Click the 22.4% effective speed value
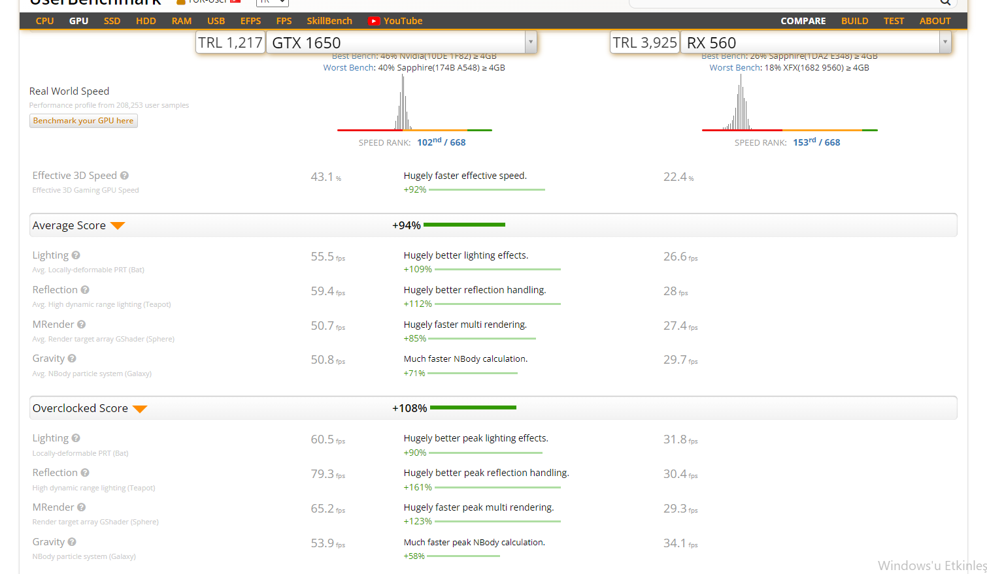This screenshot has height=574, width=987. coord(678,177)
